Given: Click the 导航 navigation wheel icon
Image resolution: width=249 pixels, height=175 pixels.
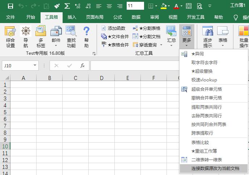Looking at the screenshot, I should [x=26, y=37].
